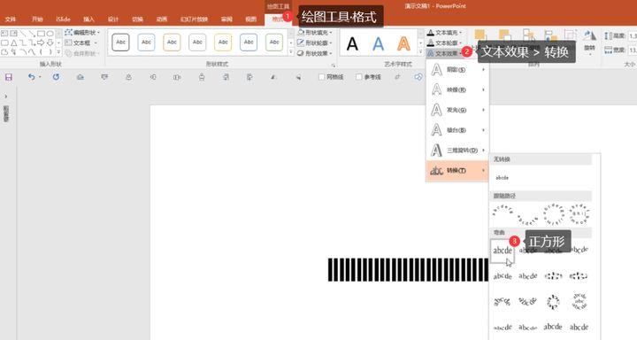Image resolution: width=637 pixels, height=340 pixels.
Task: Open the 幻灯片放映 tab
Action: click(194, 19)
